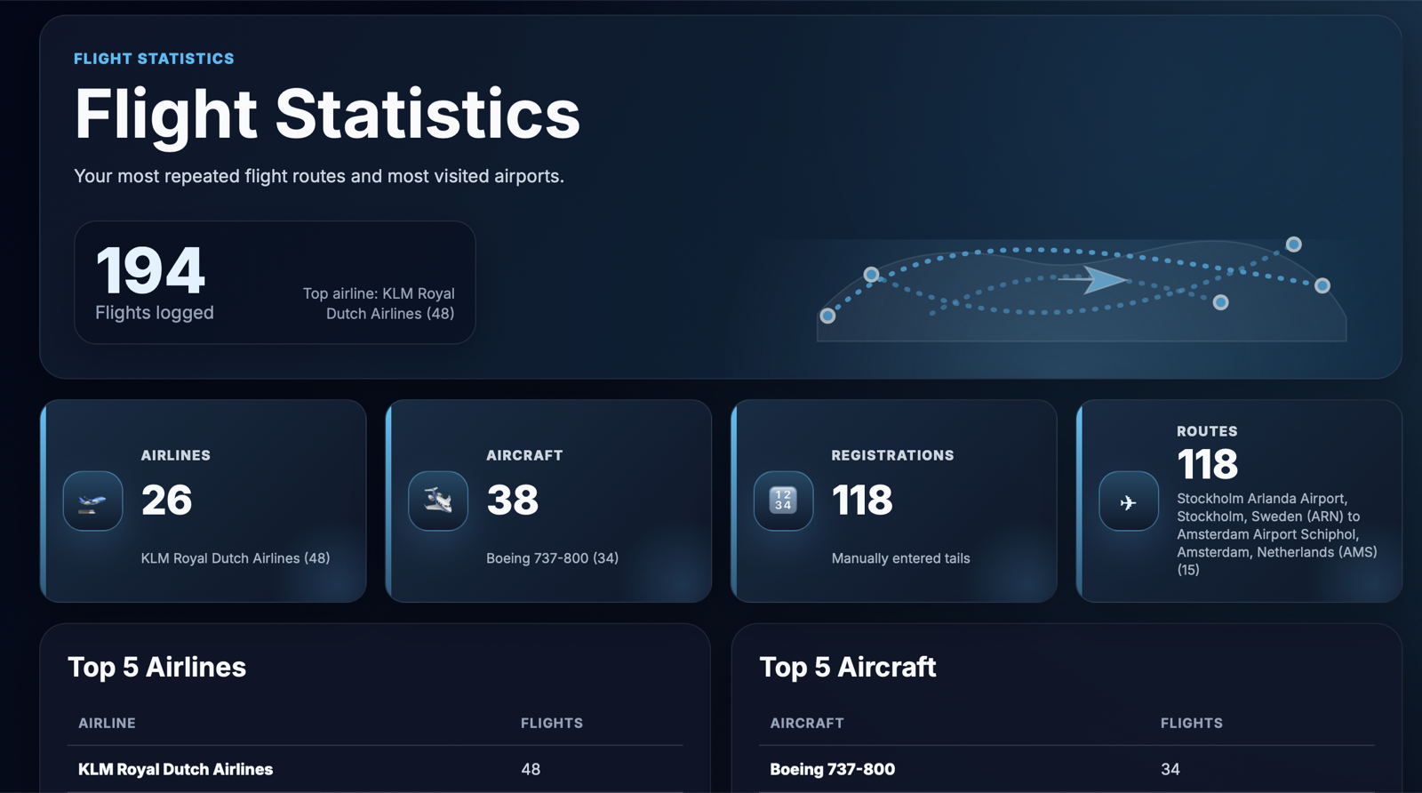Open the Airlines 26 stat card
Viewport: 1422px width, 793px height.
click(204, 501)
